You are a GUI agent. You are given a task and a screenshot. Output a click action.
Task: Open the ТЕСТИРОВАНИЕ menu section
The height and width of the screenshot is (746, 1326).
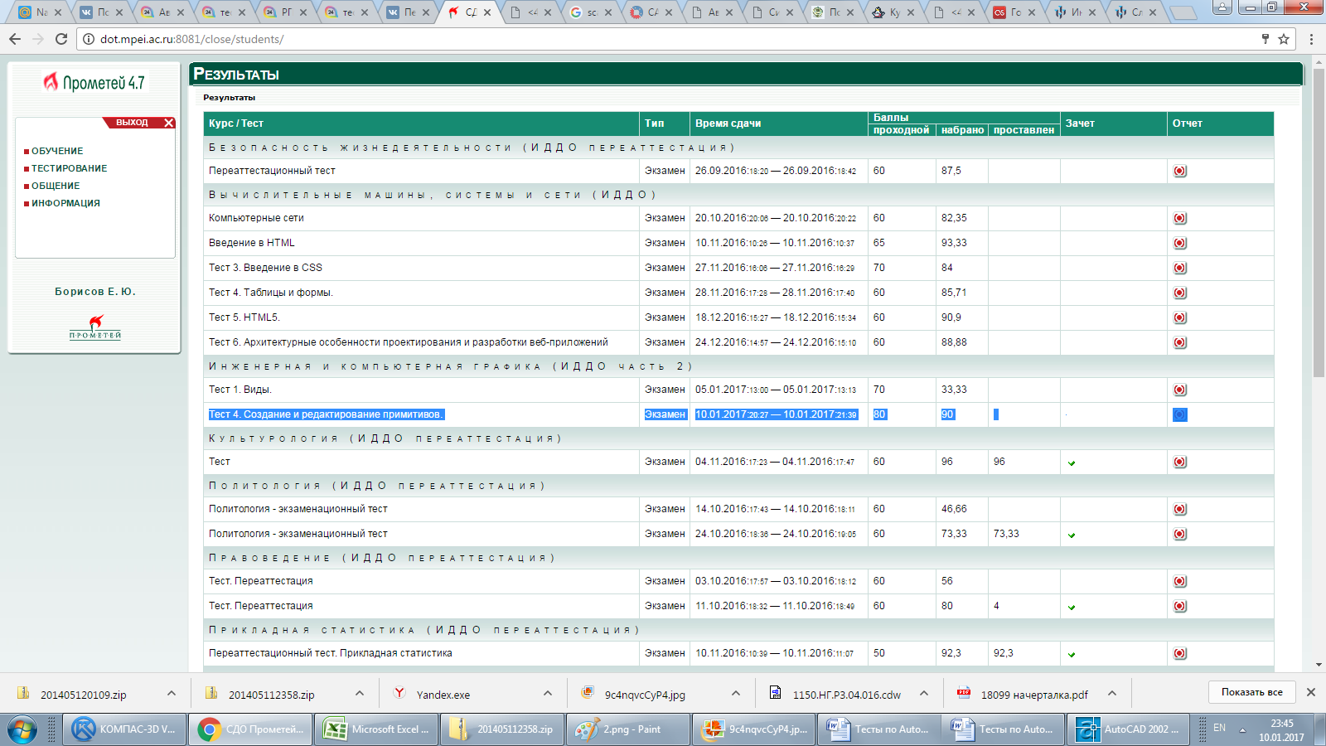click(x=69, y=168)
